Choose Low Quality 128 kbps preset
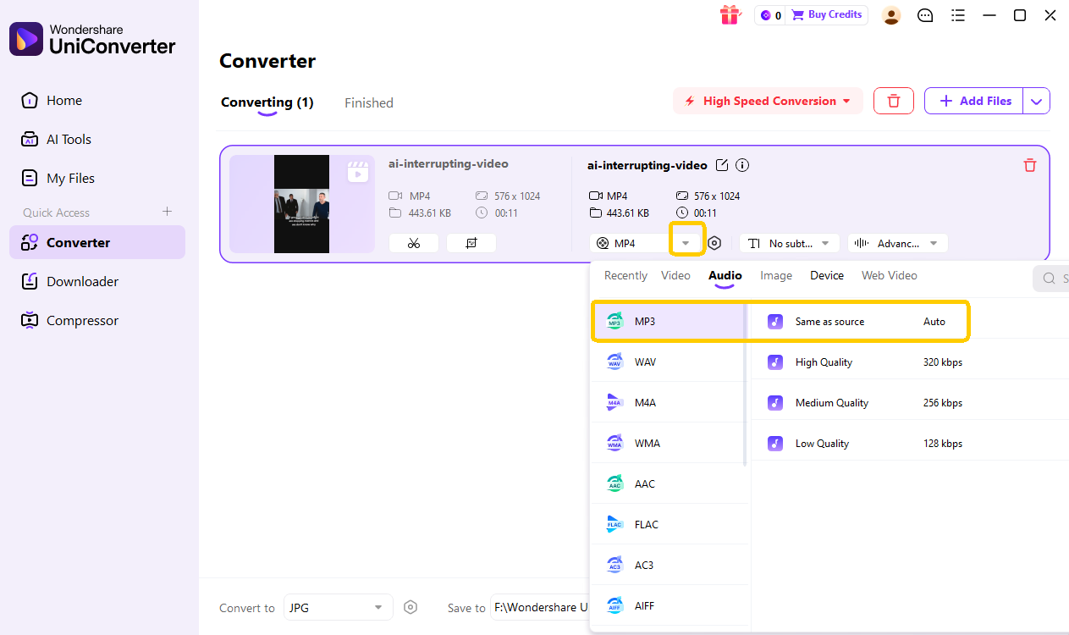The height and width of the screenshot is (635, 1069). coord(910,443)
